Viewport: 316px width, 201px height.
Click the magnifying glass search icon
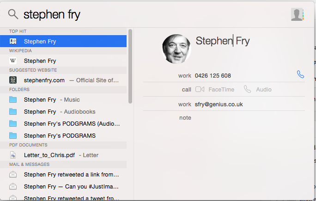click(x=13, y=14)
